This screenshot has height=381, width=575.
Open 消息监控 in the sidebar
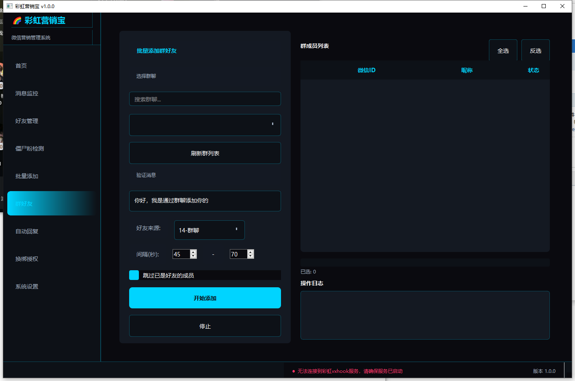pyautogui.click(x=27, y=93)
